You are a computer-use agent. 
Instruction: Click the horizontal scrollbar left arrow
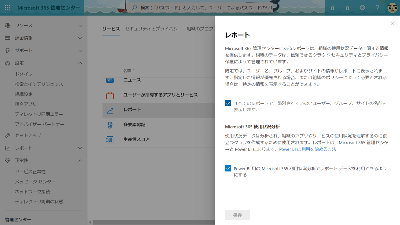(x=90, y=222)
